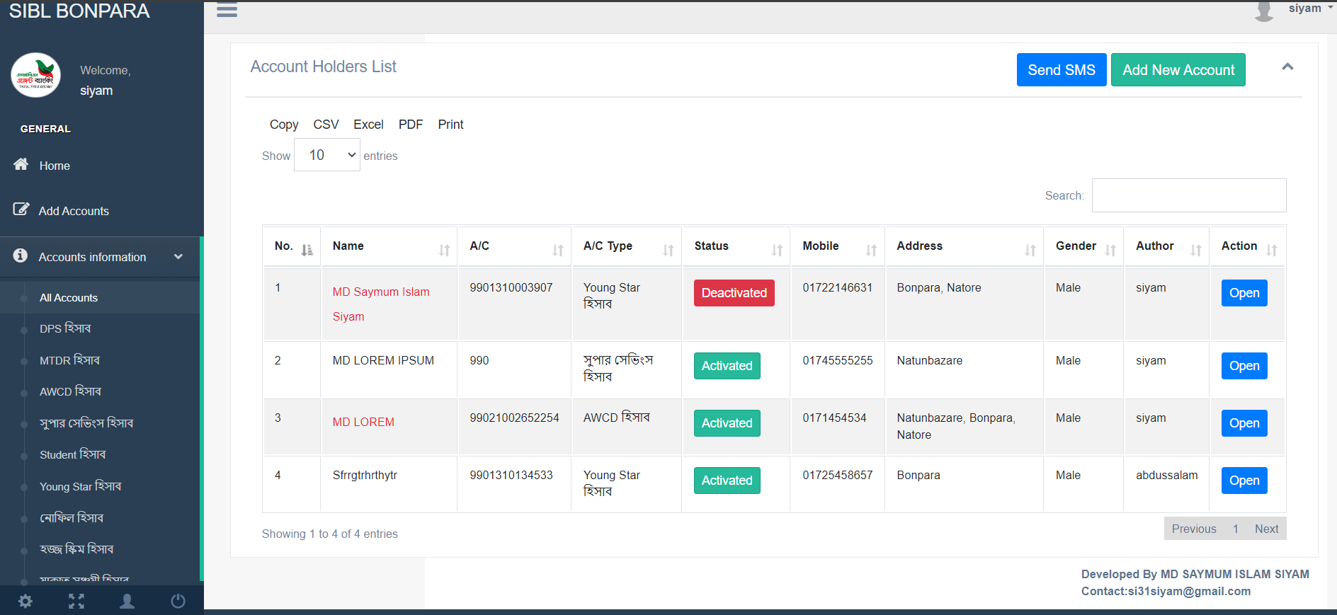Screen dimensions: 1337x615
Task: Sort by the Status column arrows
Action: pos(777,250)
